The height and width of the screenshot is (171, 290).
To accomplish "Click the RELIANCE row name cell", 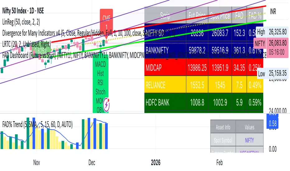I will [x=165, y=85].
